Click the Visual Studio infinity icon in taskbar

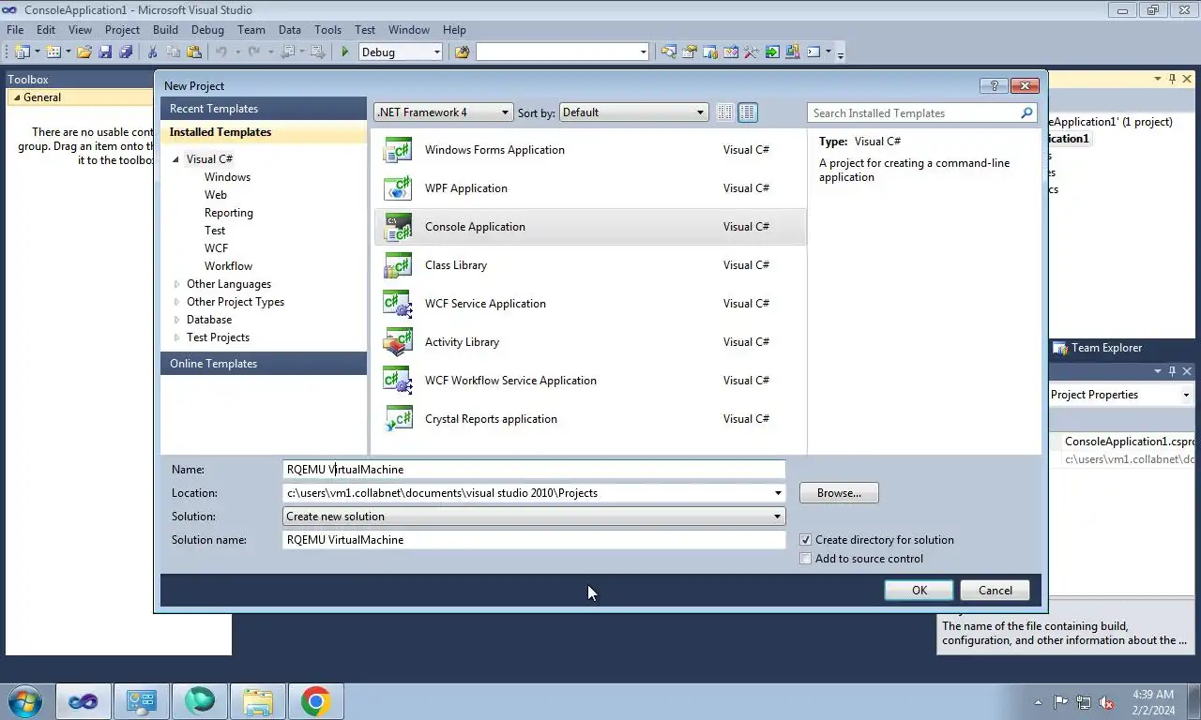pos(84,700)
